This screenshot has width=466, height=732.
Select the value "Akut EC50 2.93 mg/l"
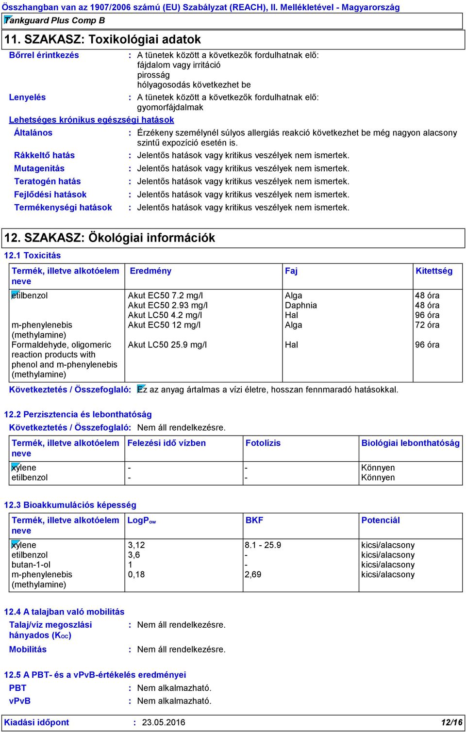(168, 306)
